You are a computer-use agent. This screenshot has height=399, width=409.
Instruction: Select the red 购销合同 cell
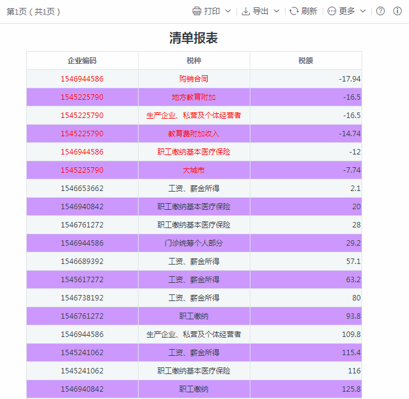[194, 79]
